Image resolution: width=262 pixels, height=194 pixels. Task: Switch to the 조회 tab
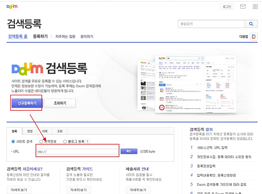pyautogui.click(x=60, y=131)
